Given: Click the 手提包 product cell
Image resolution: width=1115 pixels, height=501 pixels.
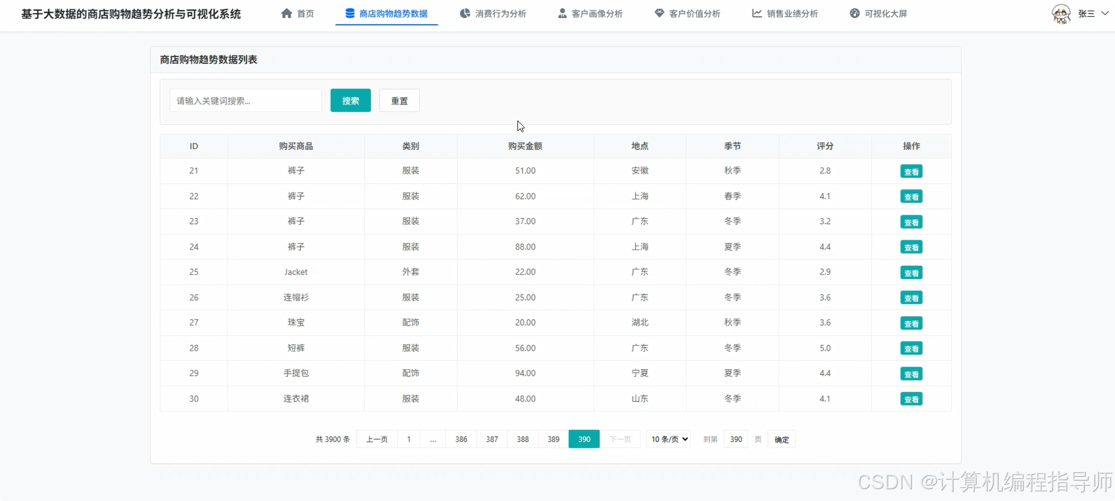Looking at the screenshot, I should click(296, 373).
